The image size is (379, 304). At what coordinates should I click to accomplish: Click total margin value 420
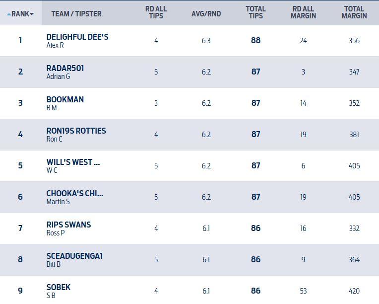[354, 291]
